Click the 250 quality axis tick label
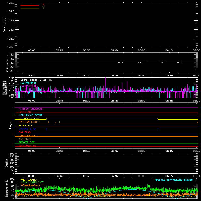This screenshot has width=201, height=201. tap(12, 156)
